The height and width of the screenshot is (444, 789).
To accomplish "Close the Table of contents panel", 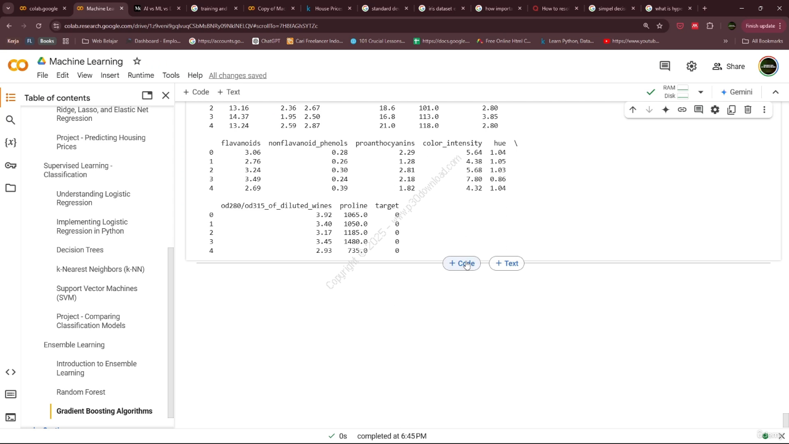I will 166,96.
